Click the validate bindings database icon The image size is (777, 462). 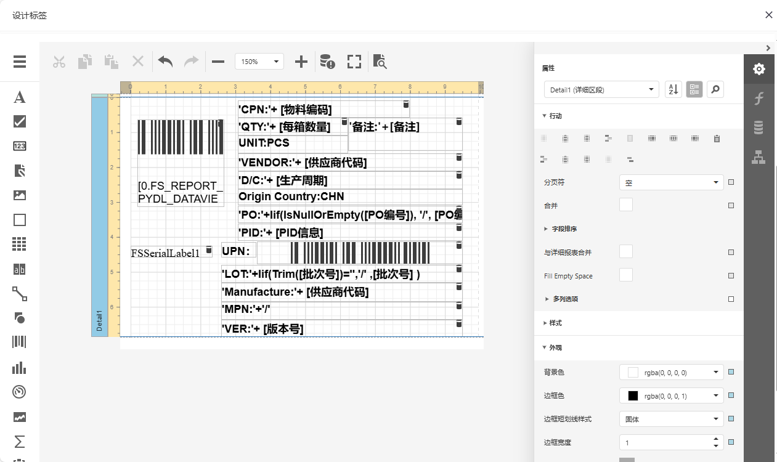pos(327,62)
